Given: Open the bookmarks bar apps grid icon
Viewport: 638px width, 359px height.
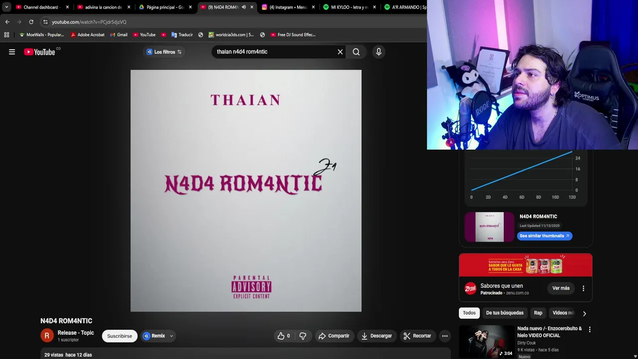Looking at the screenshot, I should click(x=6, y=35).
